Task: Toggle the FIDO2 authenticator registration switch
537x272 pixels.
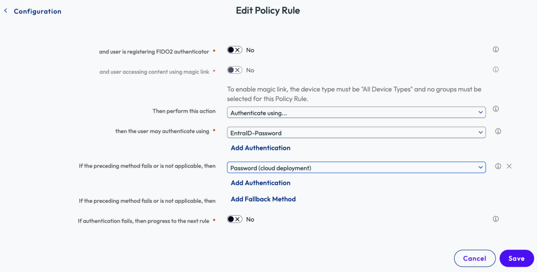Action: [234, 50]
